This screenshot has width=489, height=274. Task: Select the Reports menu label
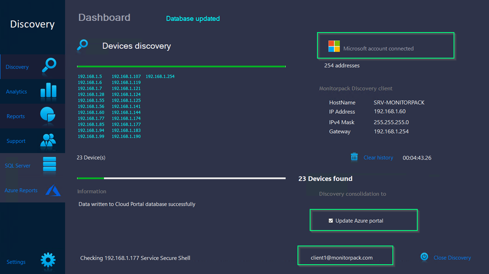15,116
